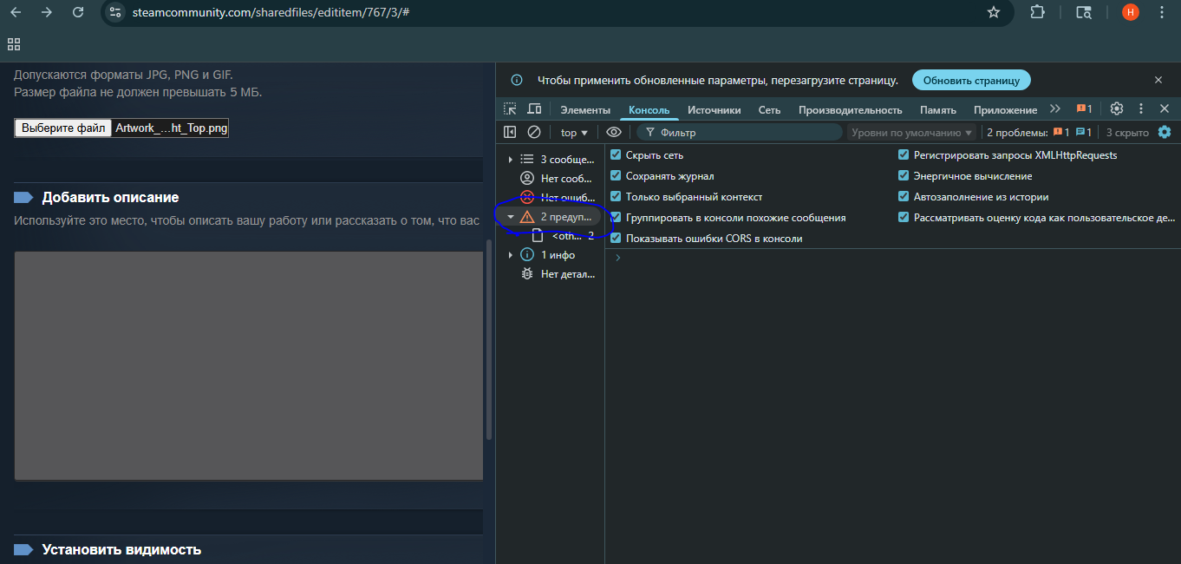
Task: Bookmark this page with the star icon
Action: pyautogui.click(x=994, y=12)
